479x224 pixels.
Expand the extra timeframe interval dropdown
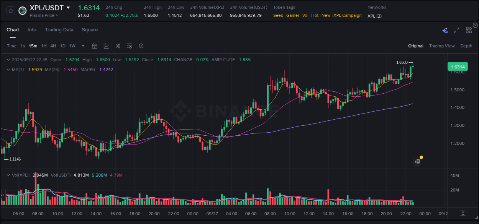82,46
